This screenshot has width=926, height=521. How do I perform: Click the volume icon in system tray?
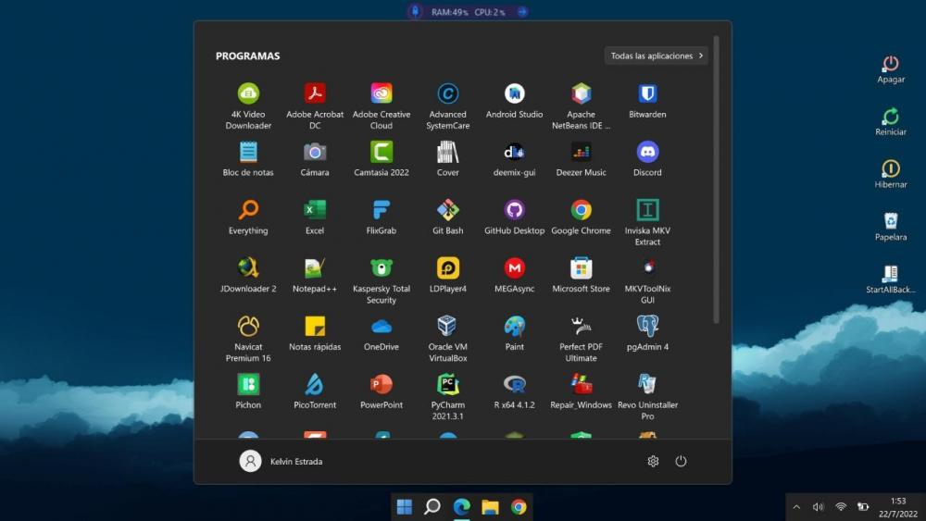(x=818, y=507)
